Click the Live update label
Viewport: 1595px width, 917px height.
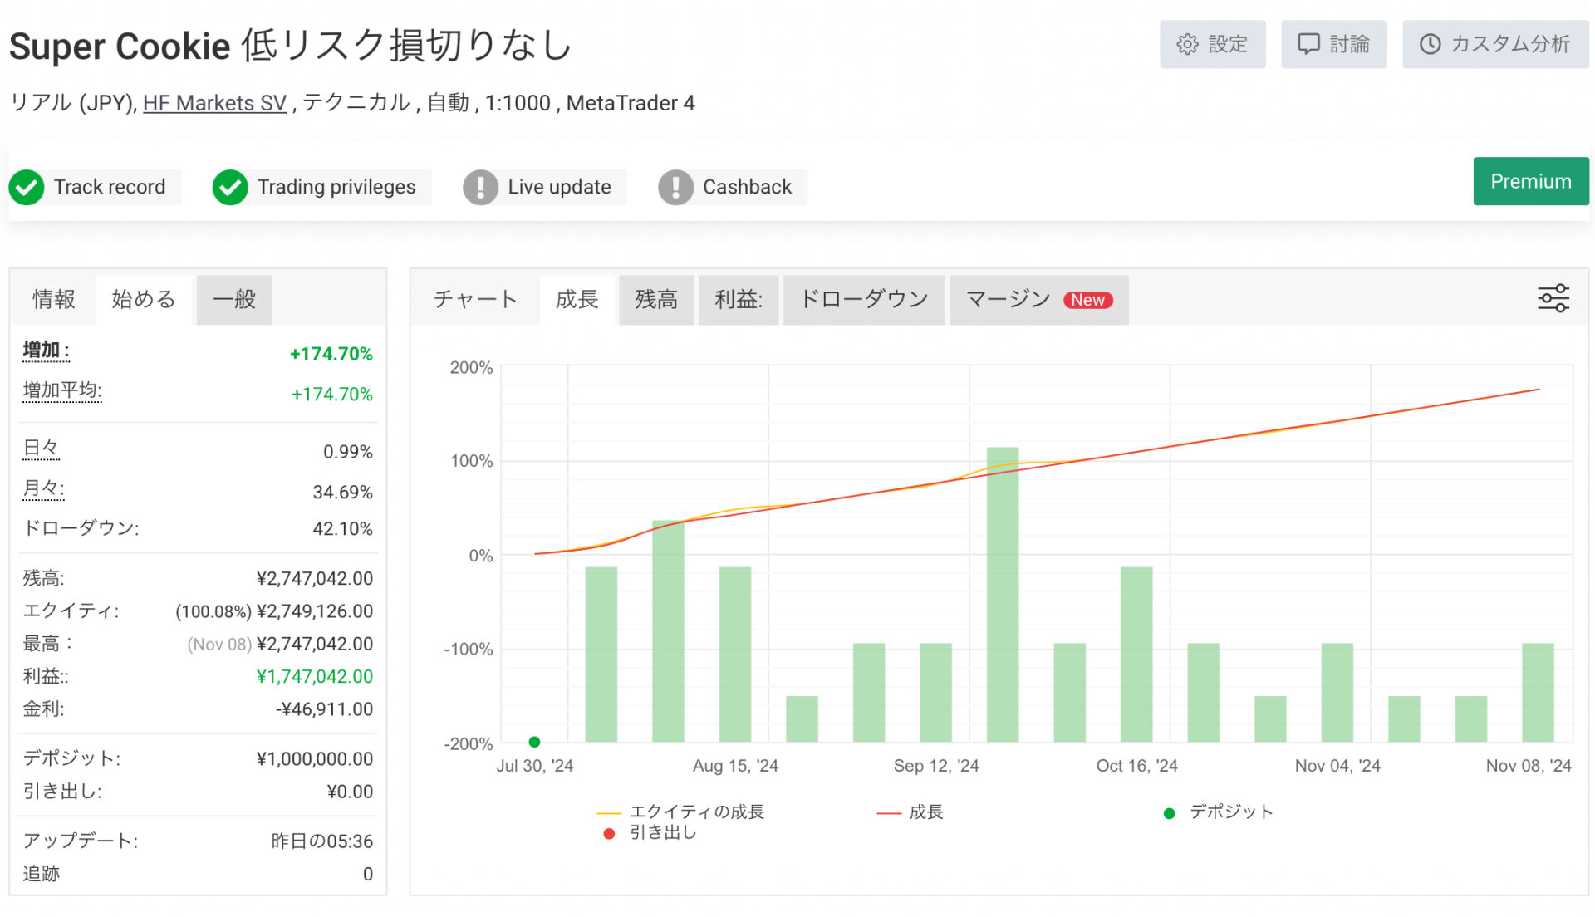(x=560, y=187)
